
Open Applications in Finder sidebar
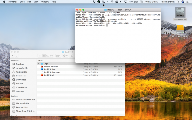click(20, 72)
